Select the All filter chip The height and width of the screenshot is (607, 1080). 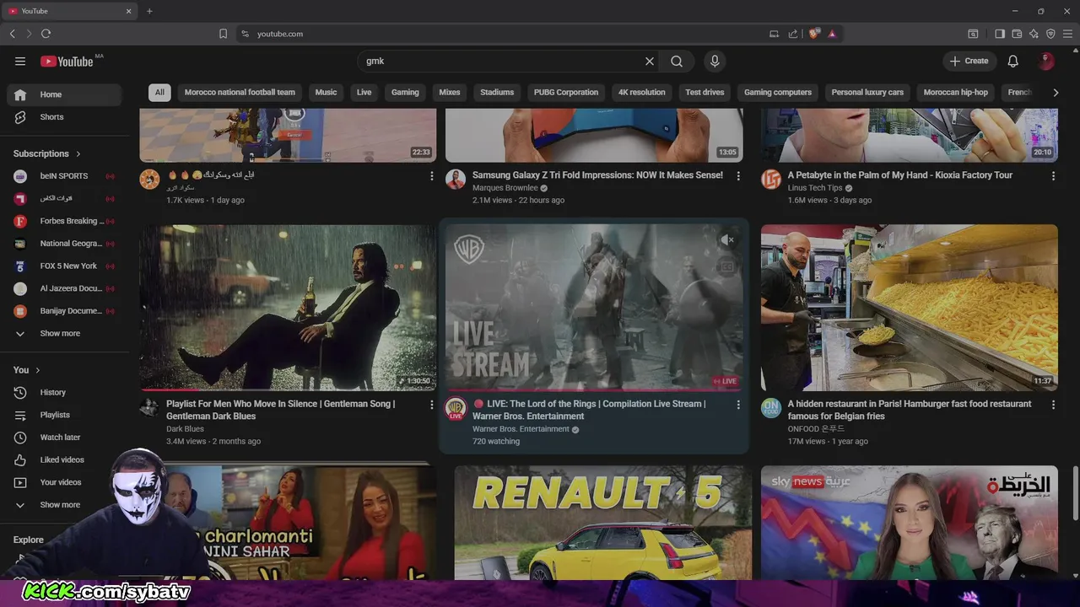[x=159, y=93]
